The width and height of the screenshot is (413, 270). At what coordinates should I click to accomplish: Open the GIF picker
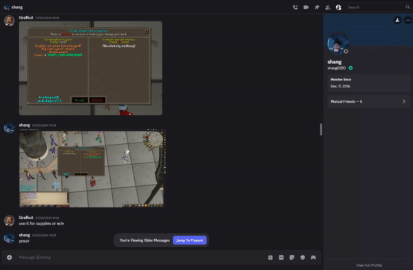(281, 258)
